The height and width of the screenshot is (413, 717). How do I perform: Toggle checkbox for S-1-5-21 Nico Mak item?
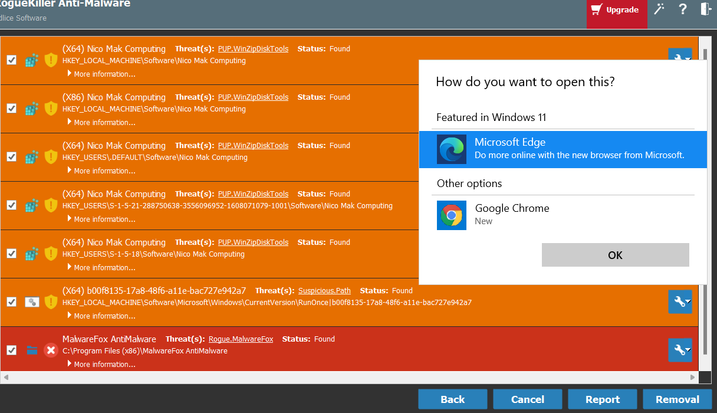coord(11,205)
